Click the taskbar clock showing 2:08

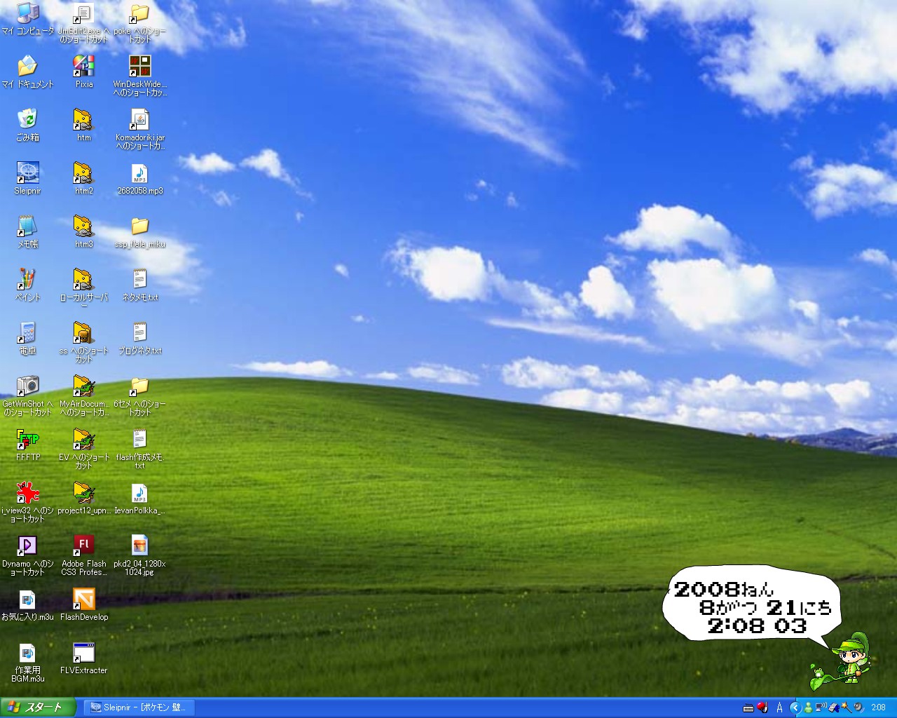[878, 707]
